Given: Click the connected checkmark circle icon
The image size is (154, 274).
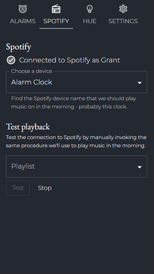Looking at the screenshot, I should [x=11, y=60].
